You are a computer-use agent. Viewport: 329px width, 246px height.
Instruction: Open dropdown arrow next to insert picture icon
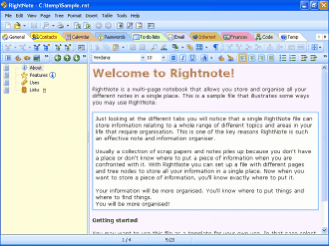(x=183, y=48)
